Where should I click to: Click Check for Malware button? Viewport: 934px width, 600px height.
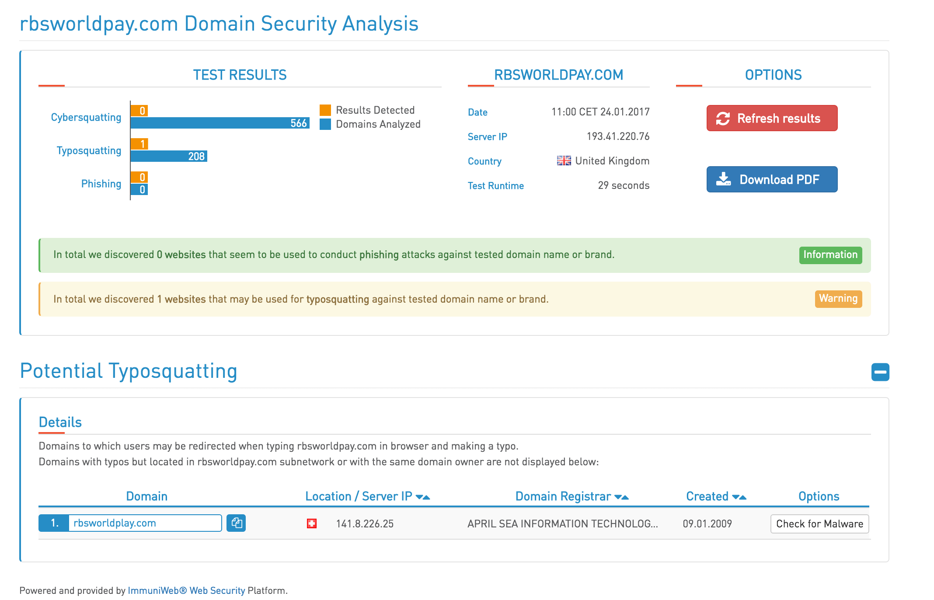[x=819, y=524]
